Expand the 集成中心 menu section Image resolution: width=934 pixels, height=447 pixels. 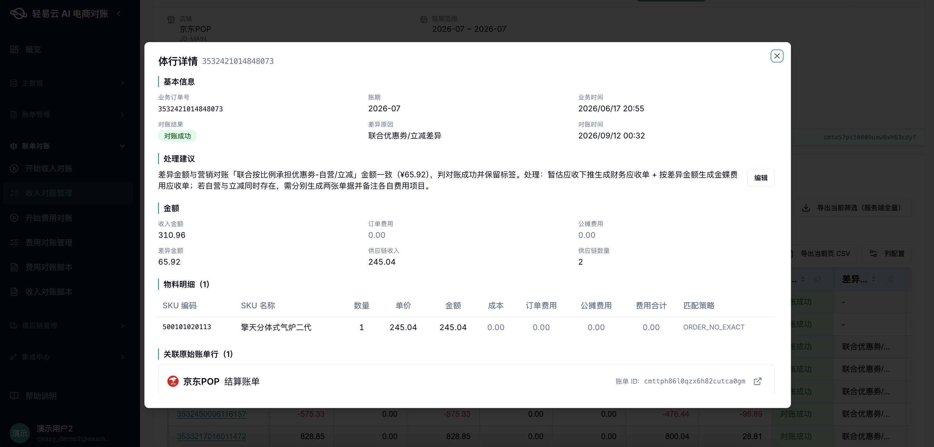click(68, 357)
